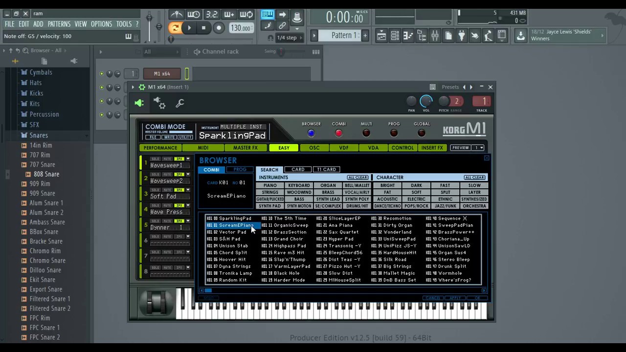
Task: Click the plugin gear settings icon
Action: (x=159, y=103)
